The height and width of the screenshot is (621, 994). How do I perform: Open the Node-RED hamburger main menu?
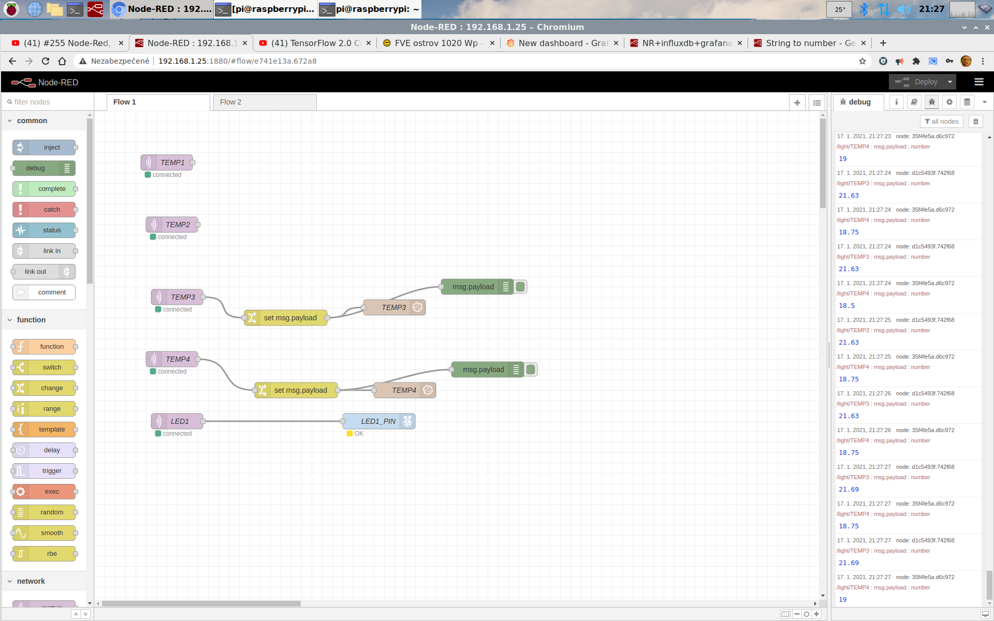978,82
